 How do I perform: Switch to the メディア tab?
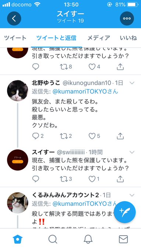[99, 38]
